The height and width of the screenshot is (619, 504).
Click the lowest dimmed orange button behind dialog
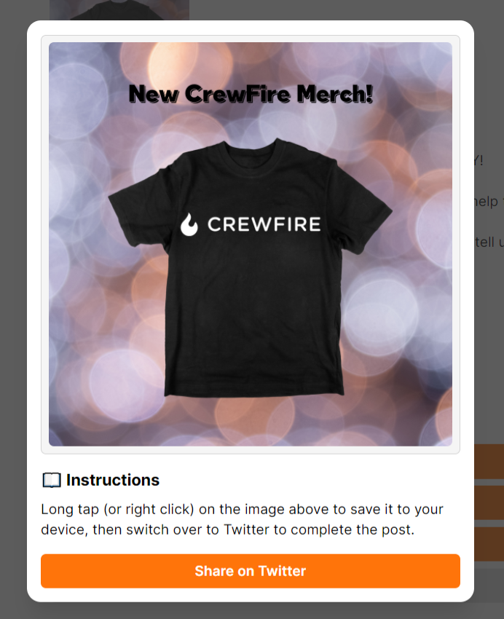(x=489, y=544)
